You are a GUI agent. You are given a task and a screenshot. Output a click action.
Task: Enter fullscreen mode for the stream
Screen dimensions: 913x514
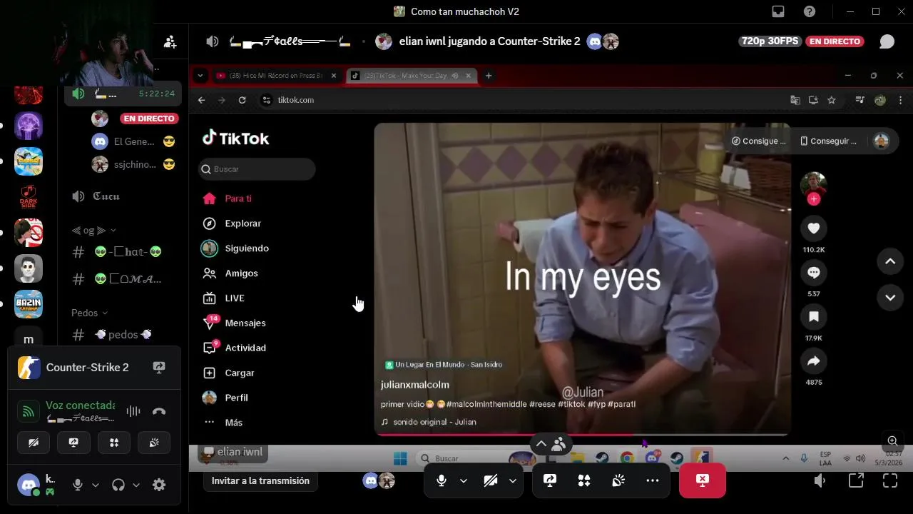coord(890,480)
